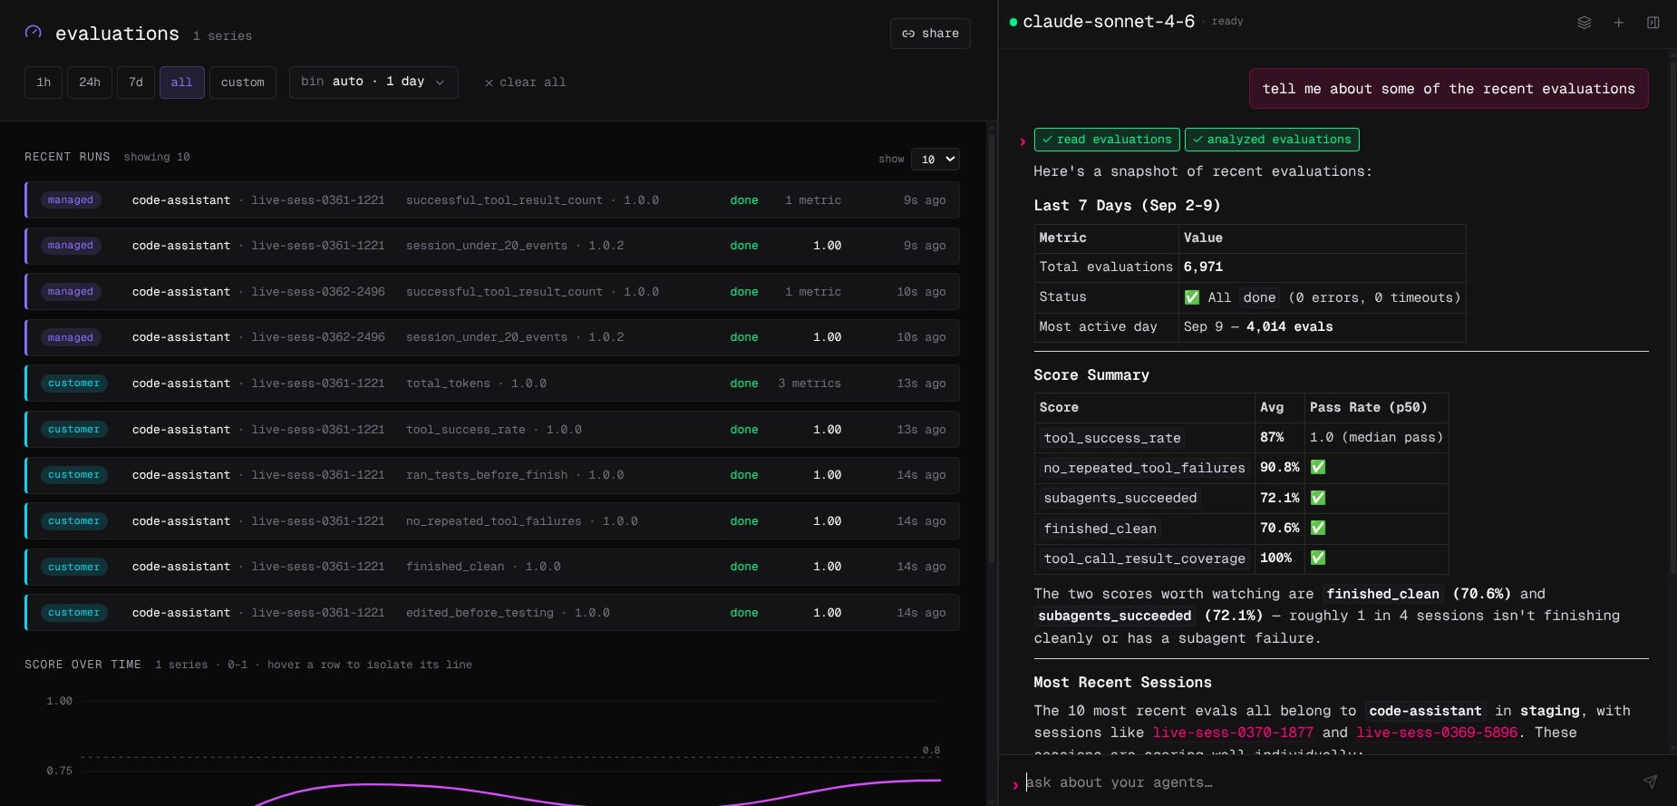The height and width of the screenshot is (806, 1677).
Task: Click the analyzed evaluations step chip
Action: click(x=1272, y=140)
